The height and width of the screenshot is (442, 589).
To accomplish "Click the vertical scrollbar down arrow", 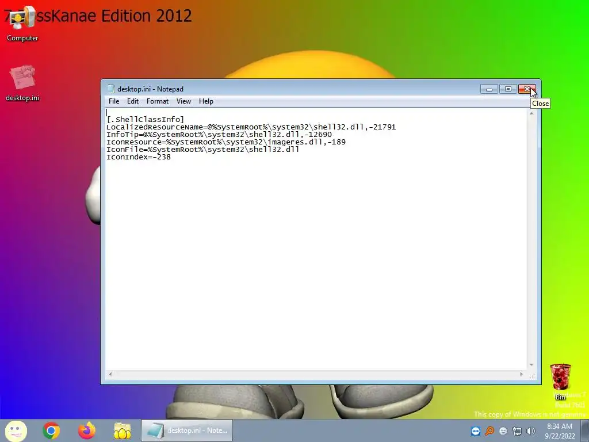I will [531, 364].
